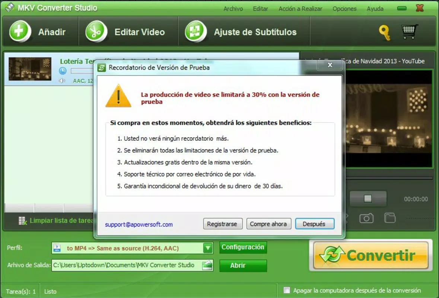Open the snapshot folder icon
The image size is (439, 298).
(x=390, y=218)
